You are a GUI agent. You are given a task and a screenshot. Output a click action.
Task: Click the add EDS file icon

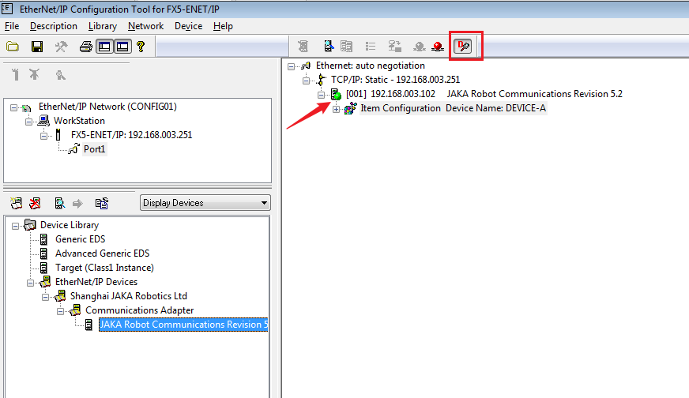[x=16, y=203]
